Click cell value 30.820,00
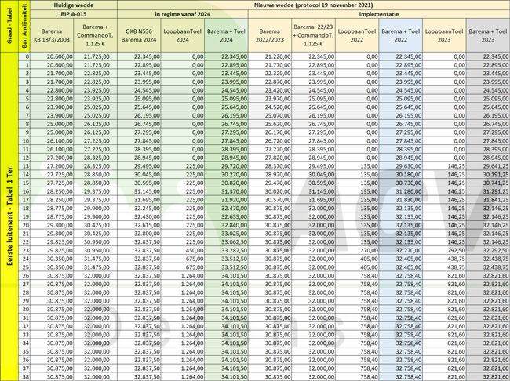Image resolution: width=510 pixels, height=381 pixels. pos(235,183)
